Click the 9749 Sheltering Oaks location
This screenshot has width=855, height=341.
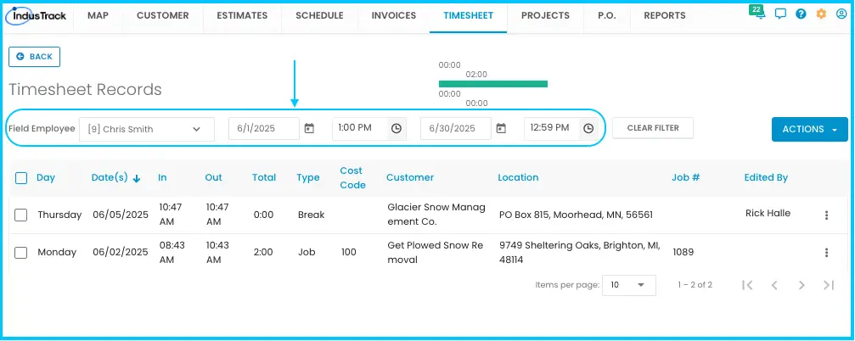click(580, 253)
